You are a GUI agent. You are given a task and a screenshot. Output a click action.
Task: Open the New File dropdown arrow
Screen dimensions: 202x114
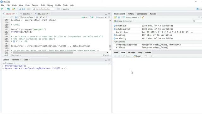click(x=5, y=9)
